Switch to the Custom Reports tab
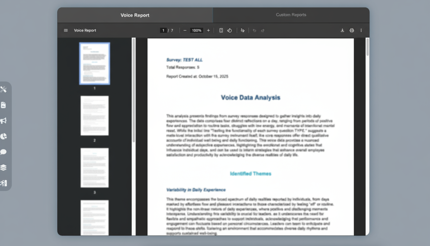Screen dimensions: 430x246 (x=291, y=15)
